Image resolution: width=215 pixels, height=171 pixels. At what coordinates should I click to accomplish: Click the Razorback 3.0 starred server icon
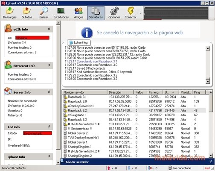[x=65, y=102]
